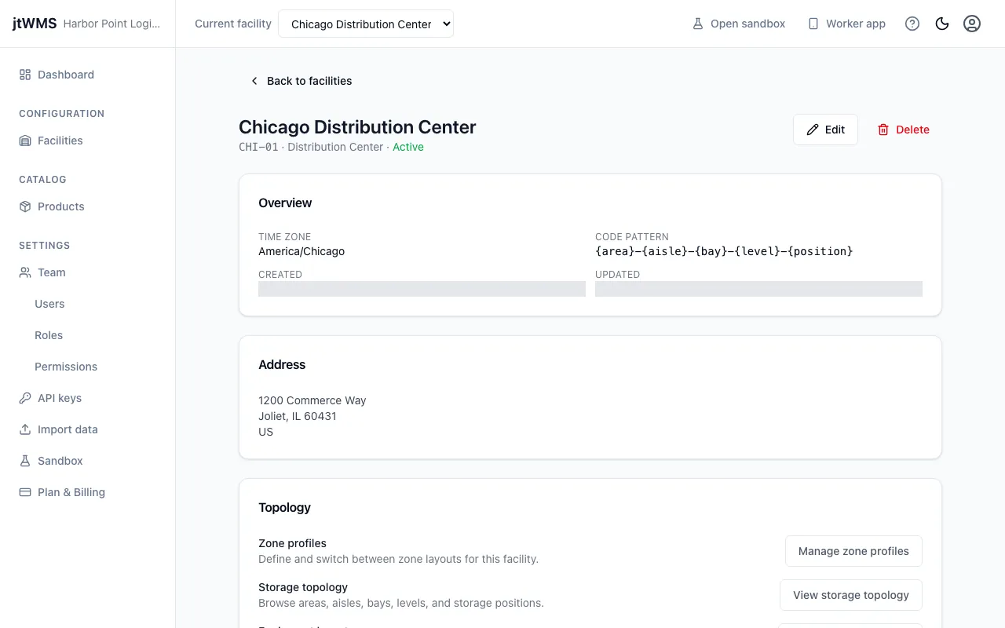The image size is (1005, 628).
Task: Open Permissions in the sidebar
Action: 66,367
